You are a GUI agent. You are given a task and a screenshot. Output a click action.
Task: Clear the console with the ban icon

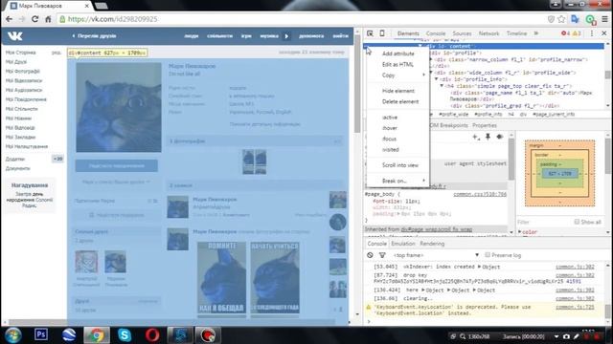[370, 255]
